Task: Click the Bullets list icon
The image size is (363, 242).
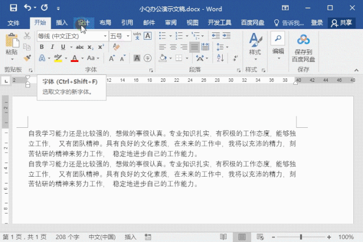Action: 162,36
